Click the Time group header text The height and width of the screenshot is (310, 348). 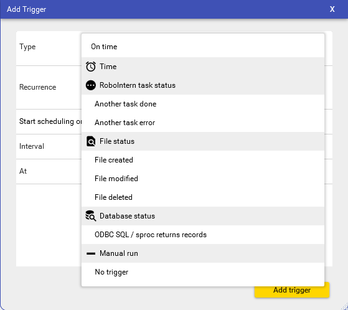(x=108, y=67)
